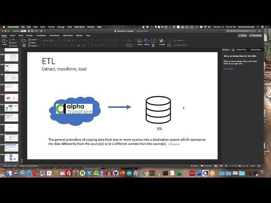The image size is (271, 203).
Task: Start slide show from status bar icon
Action: tap(226, 166)
